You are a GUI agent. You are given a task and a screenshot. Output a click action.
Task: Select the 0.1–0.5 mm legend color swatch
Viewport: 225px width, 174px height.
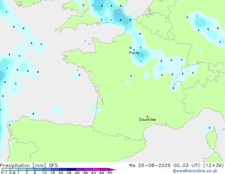pos(6,169)
